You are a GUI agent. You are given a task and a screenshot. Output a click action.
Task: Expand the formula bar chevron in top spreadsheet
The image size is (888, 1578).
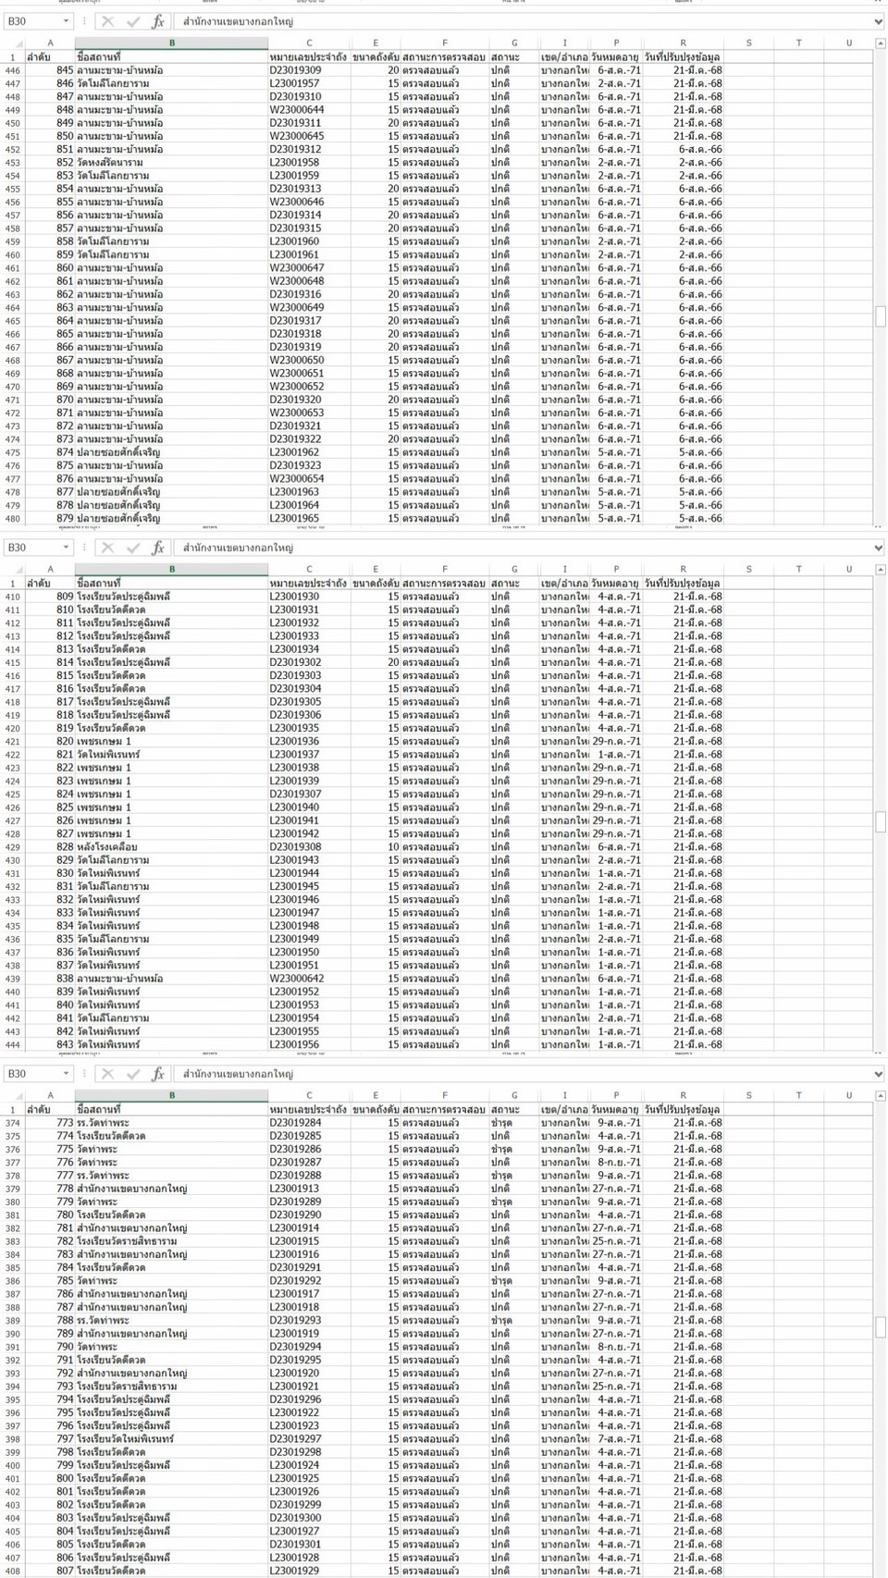[878, 21]
